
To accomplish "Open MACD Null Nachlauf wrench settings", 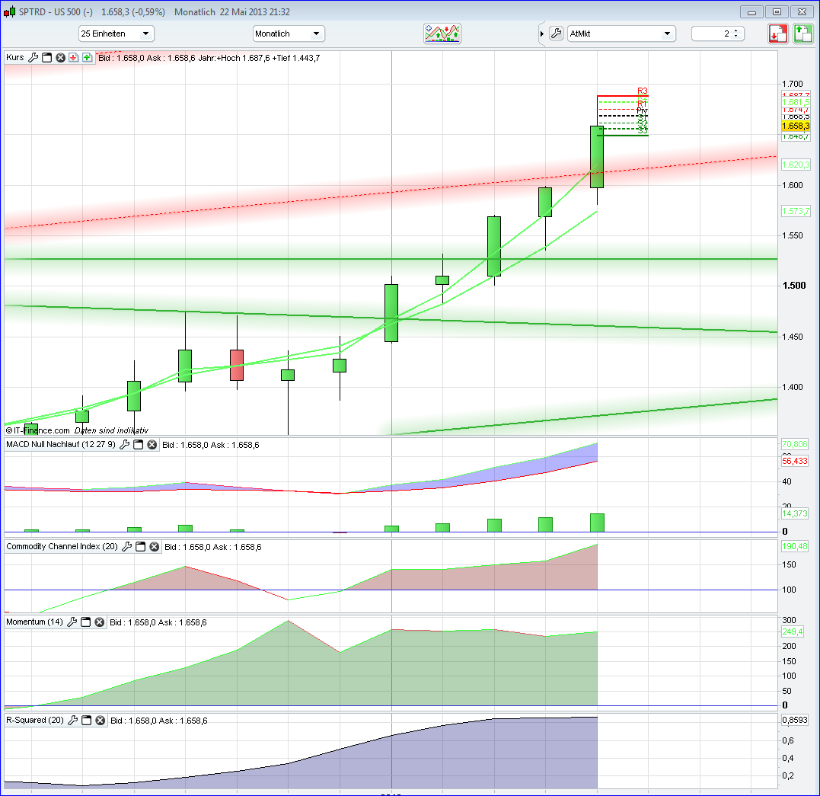I will coord(124,445).
